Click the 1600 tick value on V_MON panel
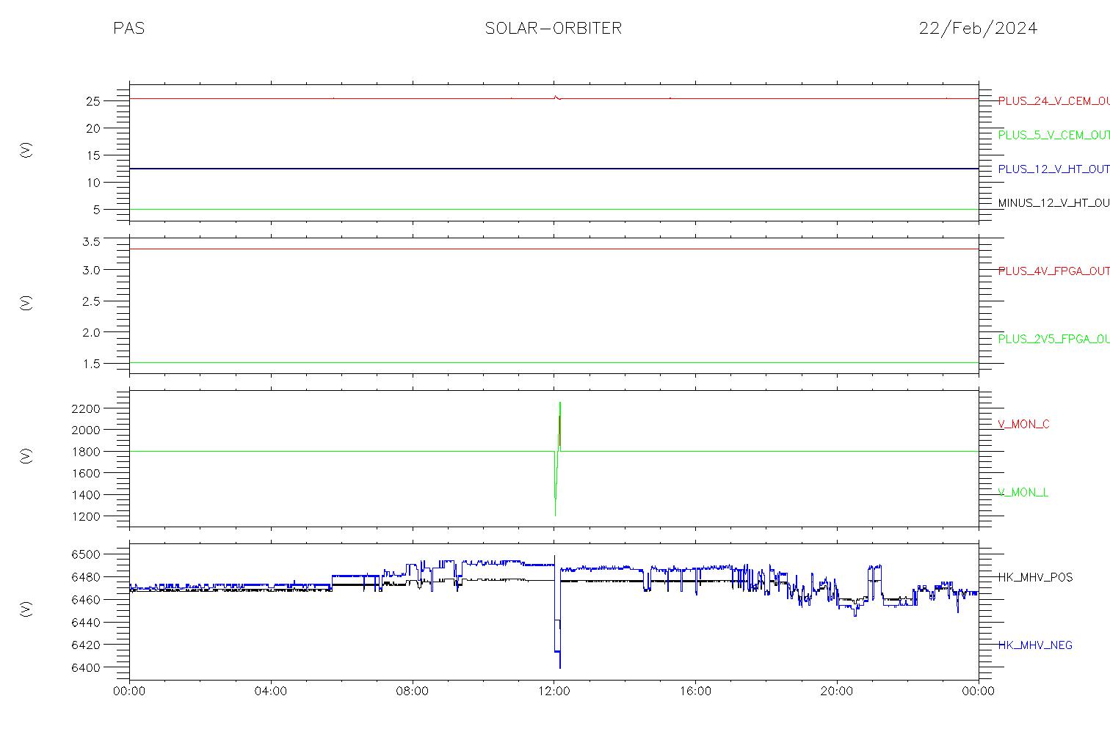 pyautogui.click(x=86, y=473)
